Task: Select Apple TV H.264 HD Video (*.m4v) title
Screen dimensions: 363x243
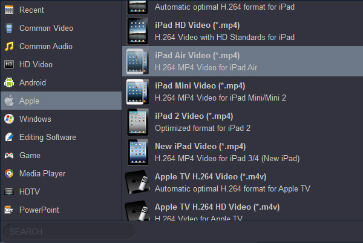Action: 217,207
